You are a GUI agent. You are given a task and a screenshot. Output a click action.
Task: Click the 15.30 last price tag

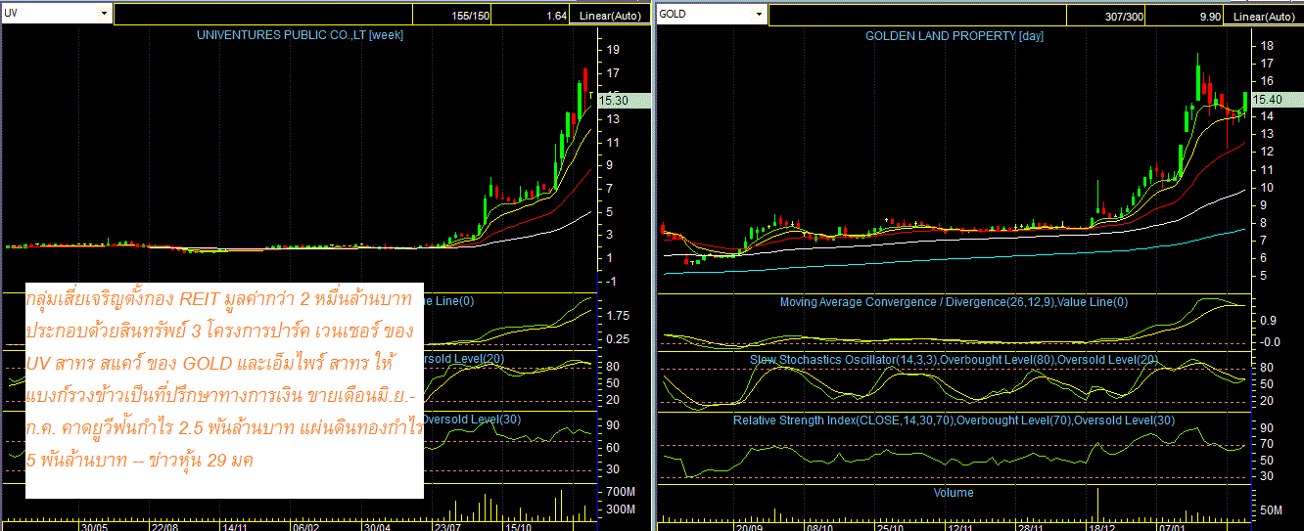tap(625, 100)
